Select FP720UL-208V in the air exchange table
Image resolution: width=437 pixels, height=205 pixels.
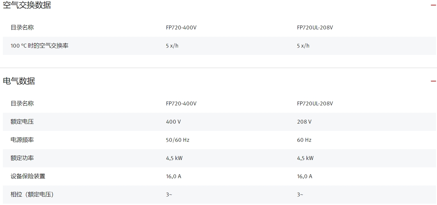315,27
